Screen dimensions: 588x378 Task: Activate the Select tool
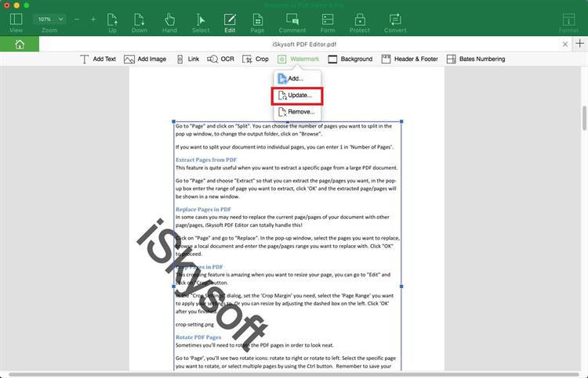[x=201, y=23]
